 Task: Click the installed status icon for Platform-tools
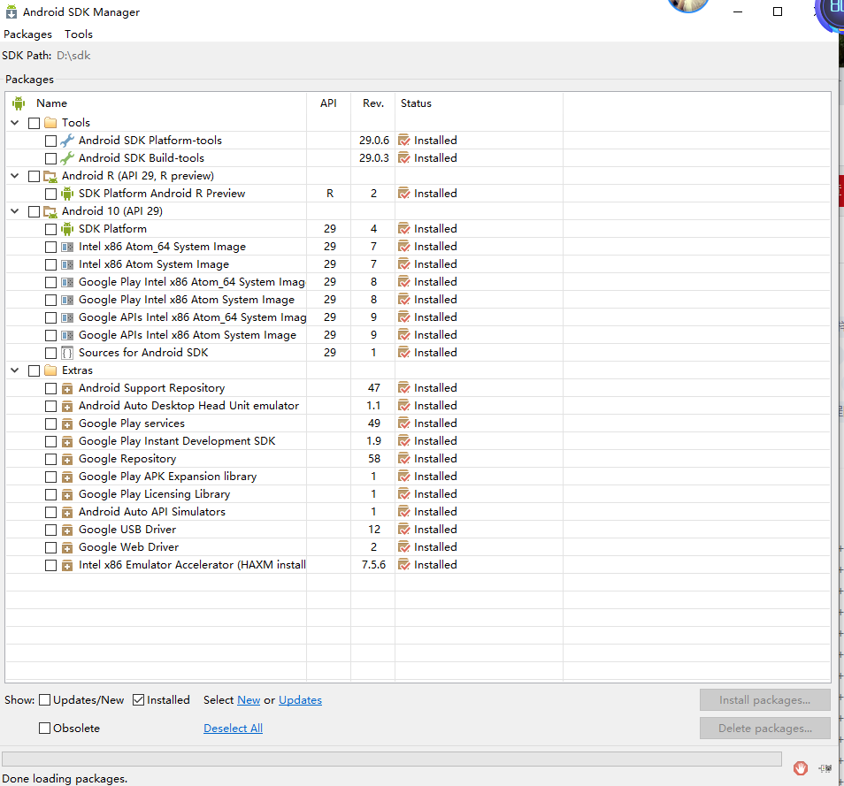(x=403, y=141)
